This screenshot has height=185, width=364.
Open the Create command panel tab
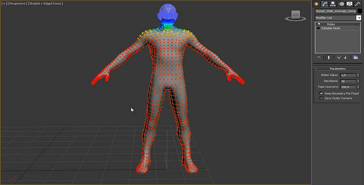click(317, 4)
